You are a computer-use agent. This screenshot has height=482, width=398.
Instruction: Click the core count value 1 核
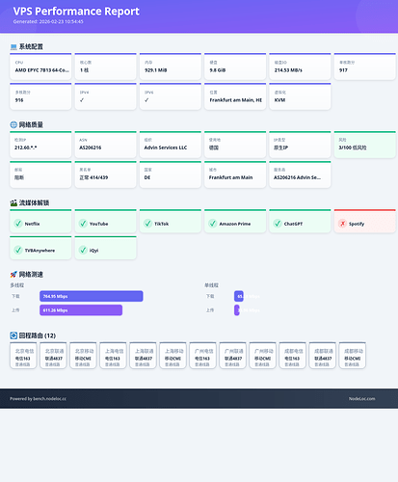click(84, 70)
